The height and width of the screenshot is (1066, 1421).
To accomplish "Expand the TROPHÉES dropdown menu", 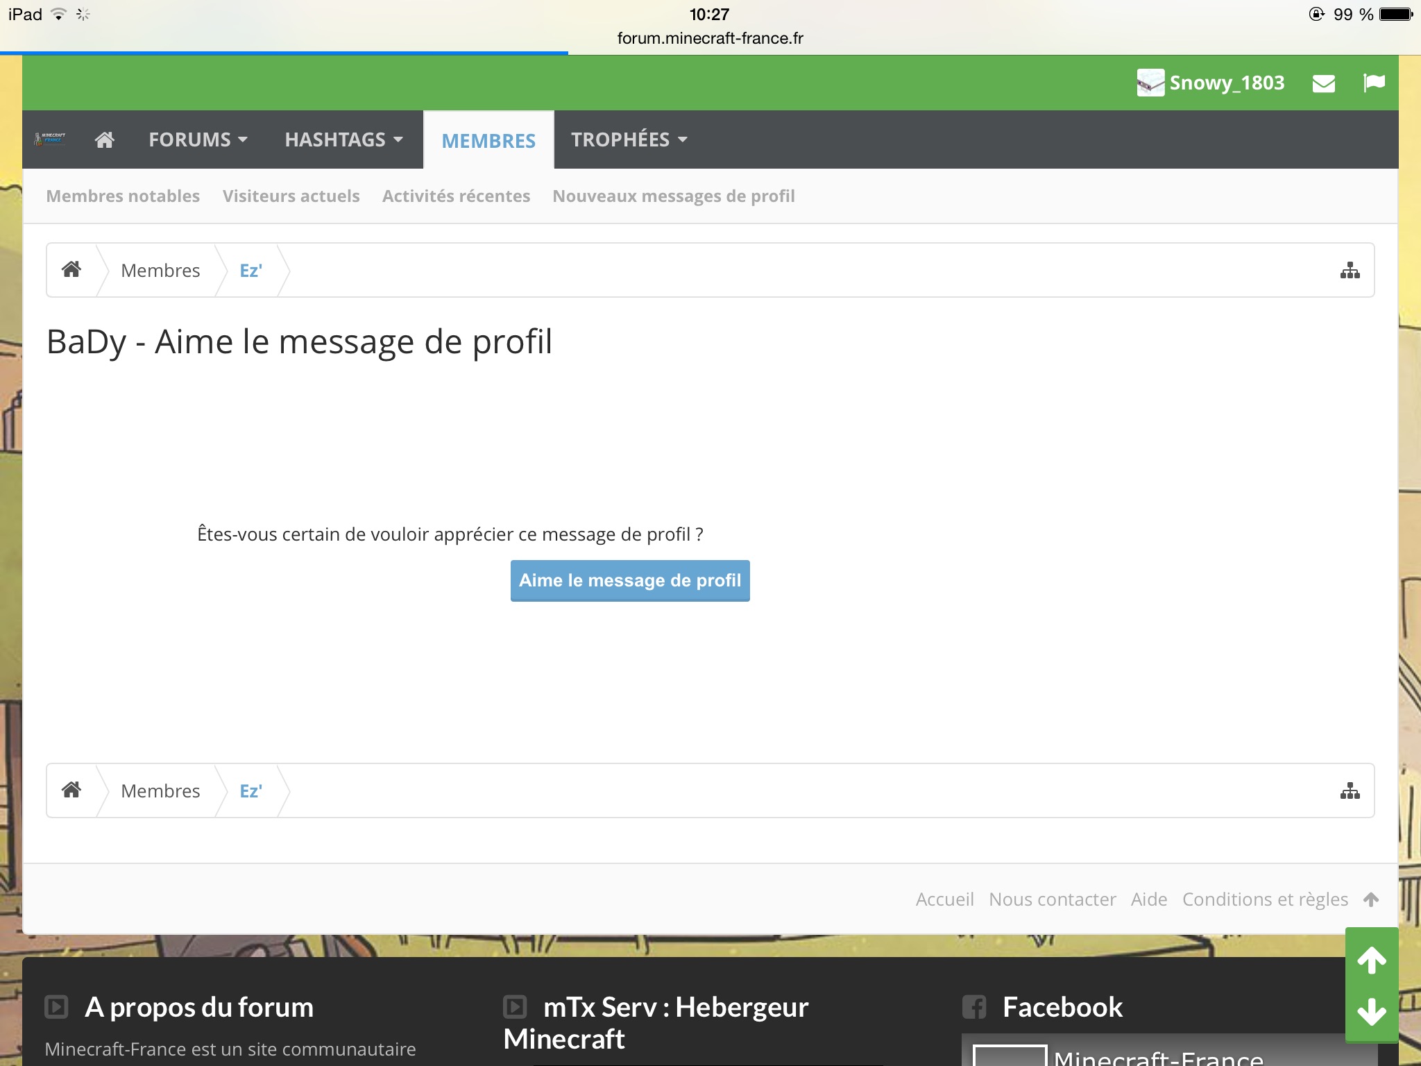I will pyautogui.click(x=629, y=140).
